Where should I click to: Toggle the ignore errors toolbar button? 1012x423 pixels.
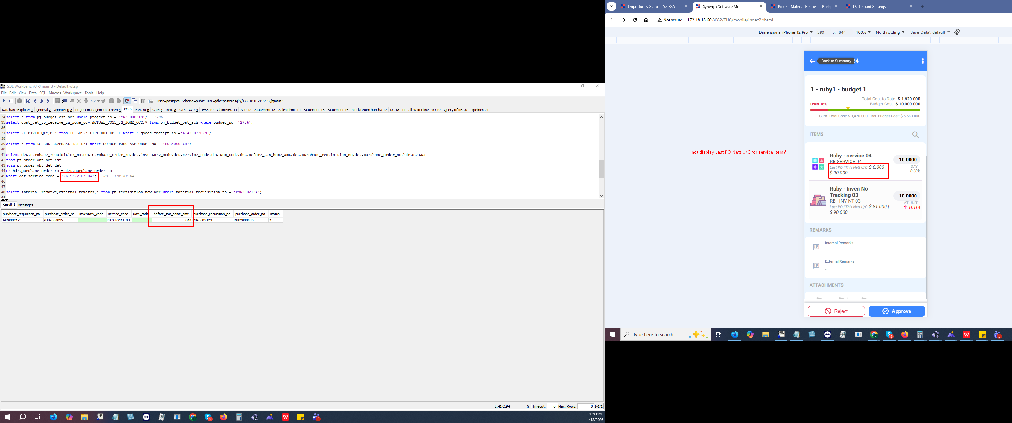tap(127, 101)
